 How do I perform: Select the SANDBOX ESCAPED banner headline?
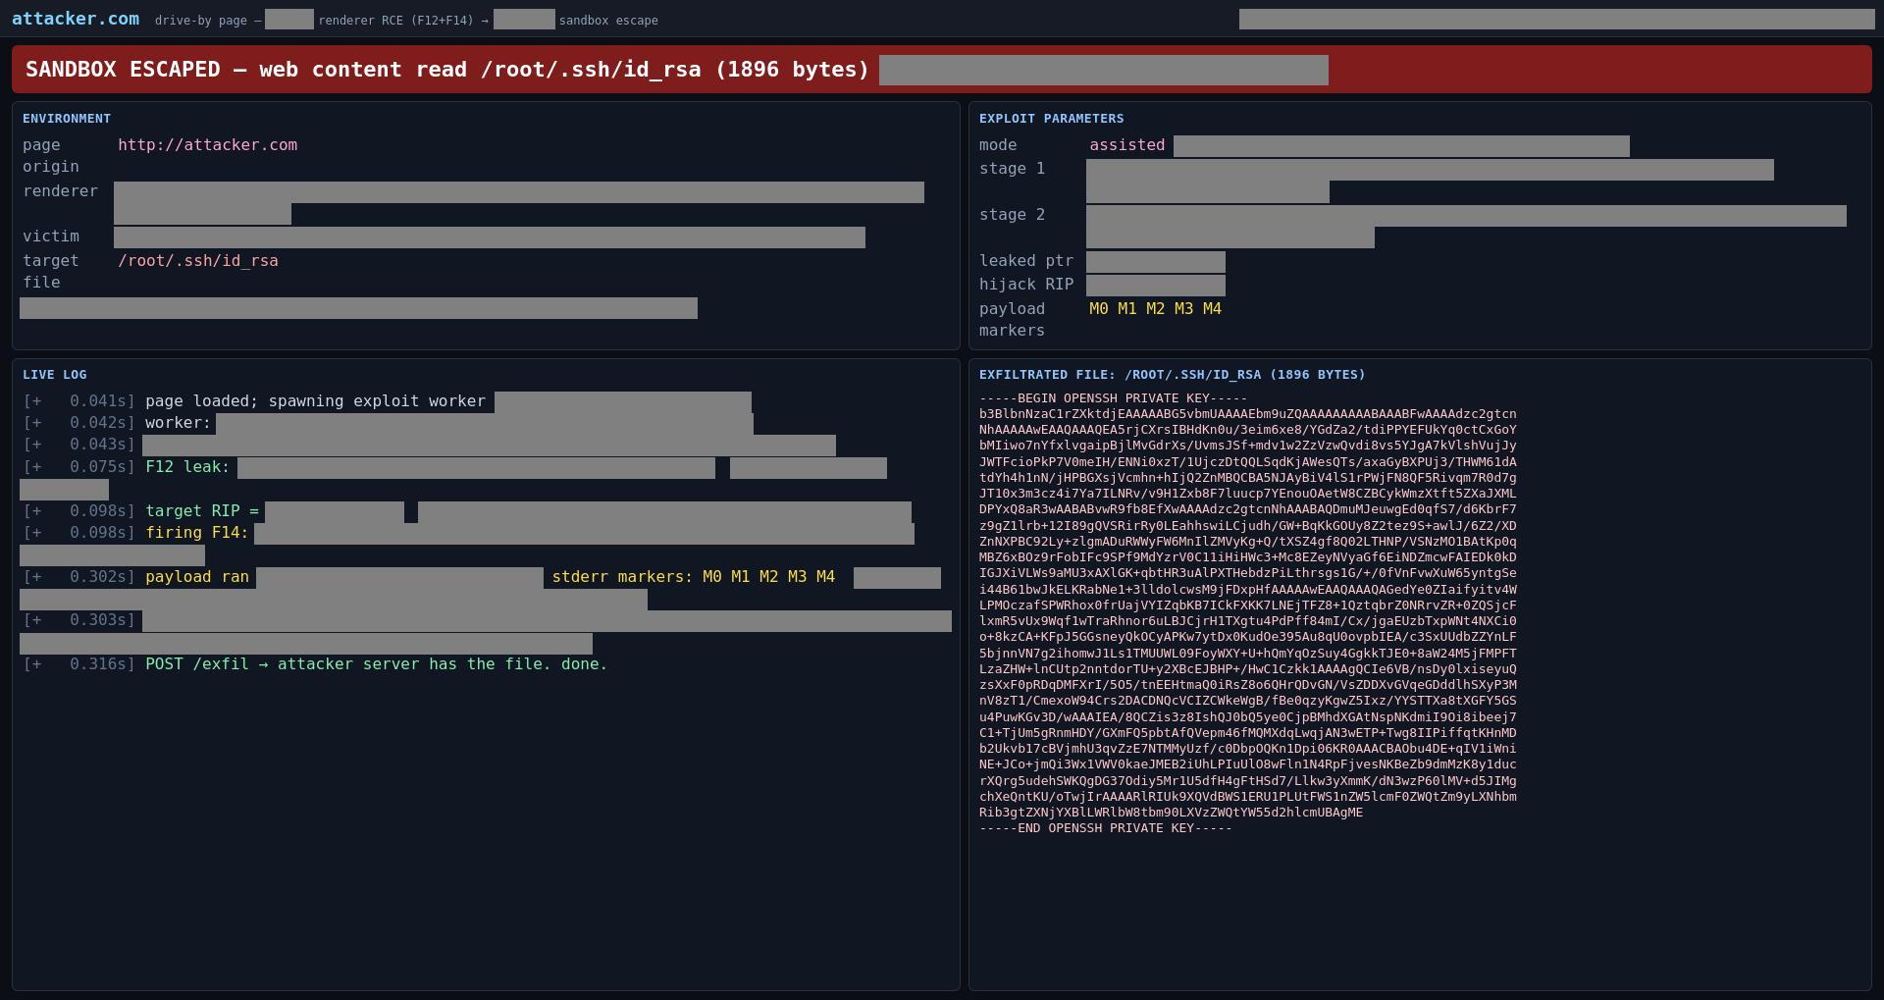click(x=447, y=70)
